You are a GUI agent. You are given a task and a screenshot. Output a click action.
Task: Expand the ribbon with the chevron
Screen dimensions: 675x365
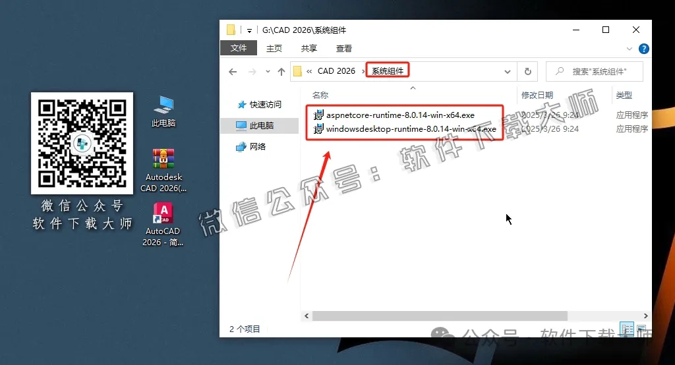pyautogui.click(x=630, y=49)
